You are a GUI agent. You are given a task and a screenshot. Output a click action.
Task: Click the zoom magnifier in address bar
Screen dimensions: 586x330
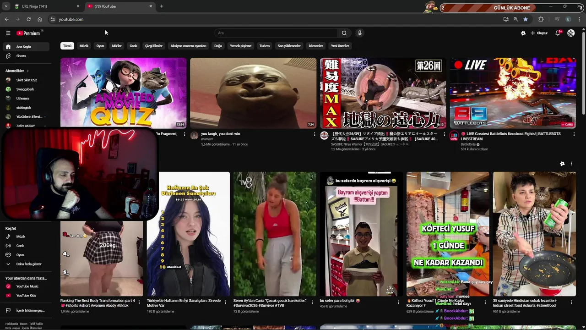[x=515, y=19]
